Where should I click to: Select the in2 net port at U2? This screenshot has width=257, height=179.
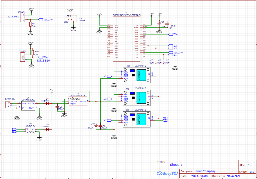[x=109, y=99]
